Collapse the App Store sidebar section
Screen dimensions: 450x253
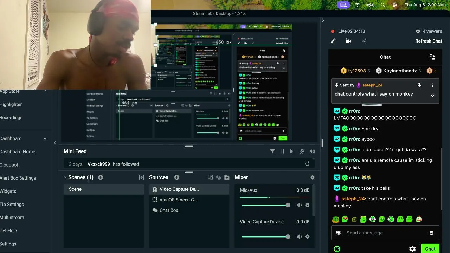coord(45,91)
